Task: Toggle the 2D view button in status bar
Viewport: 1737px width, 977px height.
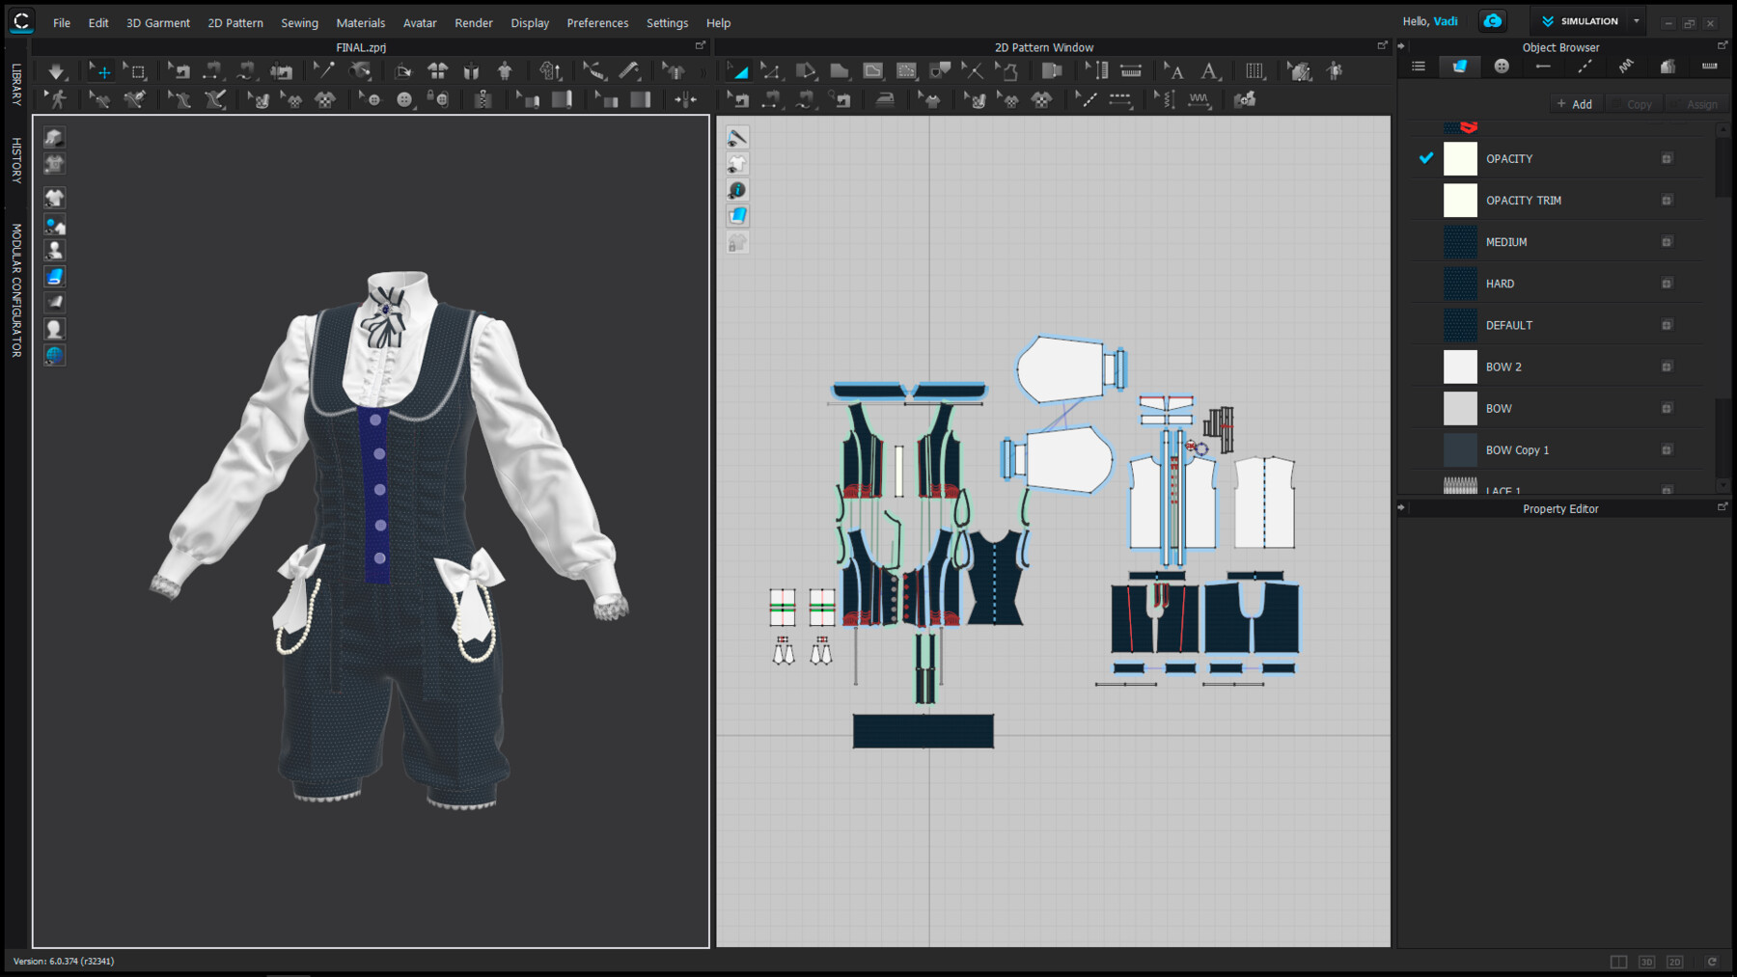Action: 1674,962
